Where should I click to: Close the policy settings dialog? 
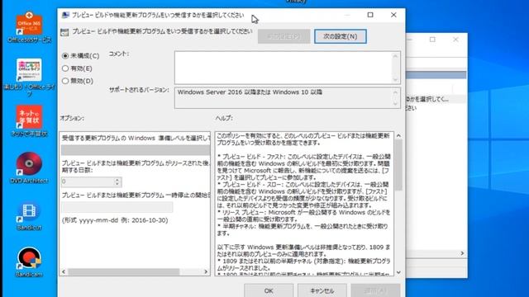pos(393,15)
